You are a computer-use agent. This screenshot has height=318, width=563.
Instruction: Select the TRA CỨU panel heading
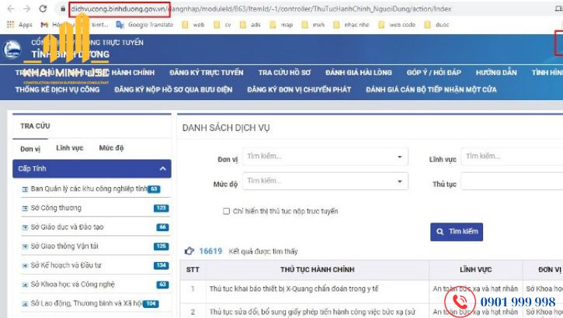pyautogui.click(x=35, y=126)
